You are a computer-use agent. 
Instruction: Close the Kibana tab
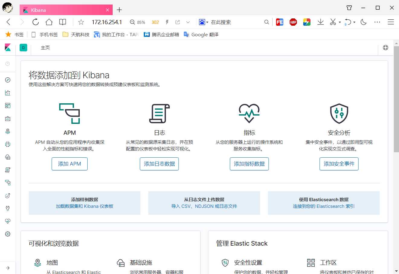(108, 10)
